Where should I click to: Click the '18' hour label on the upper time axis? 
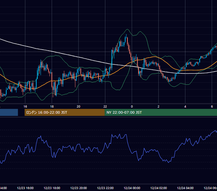52,107
